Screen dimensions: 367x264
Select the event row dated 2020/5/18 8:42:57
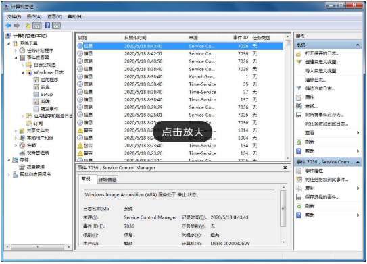click(180, 54)
